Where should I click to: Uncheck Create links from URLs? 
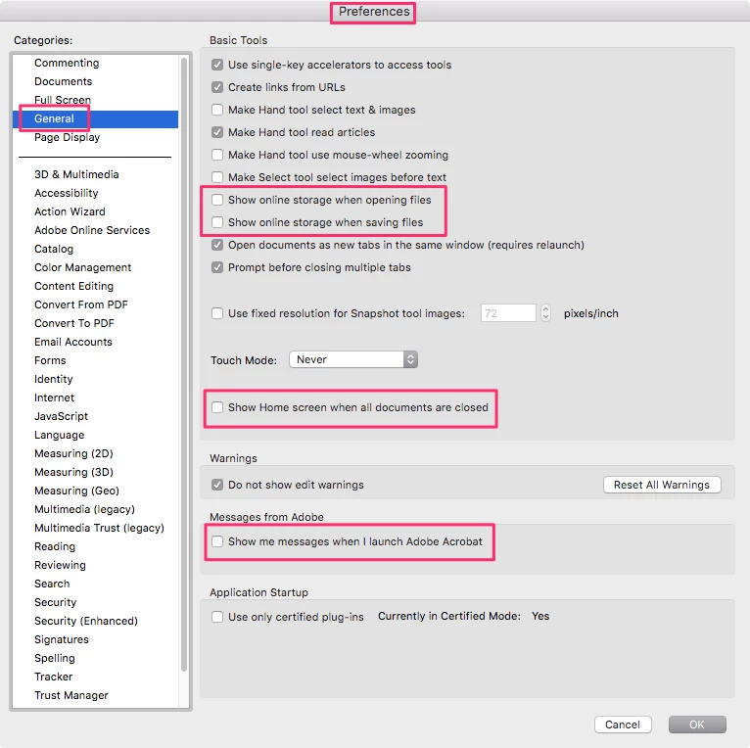tap(217, 87)
